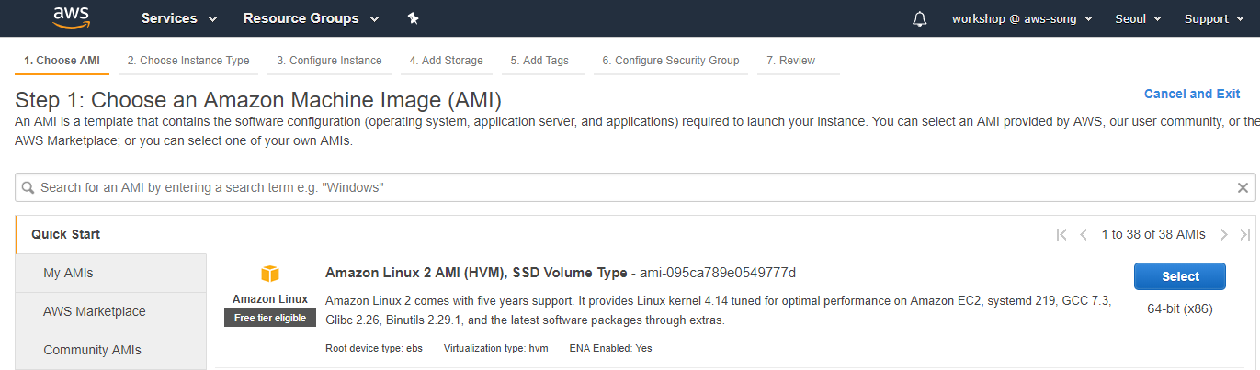Click the search magnifier icon
1260x370 pixels.
(28, 187)
